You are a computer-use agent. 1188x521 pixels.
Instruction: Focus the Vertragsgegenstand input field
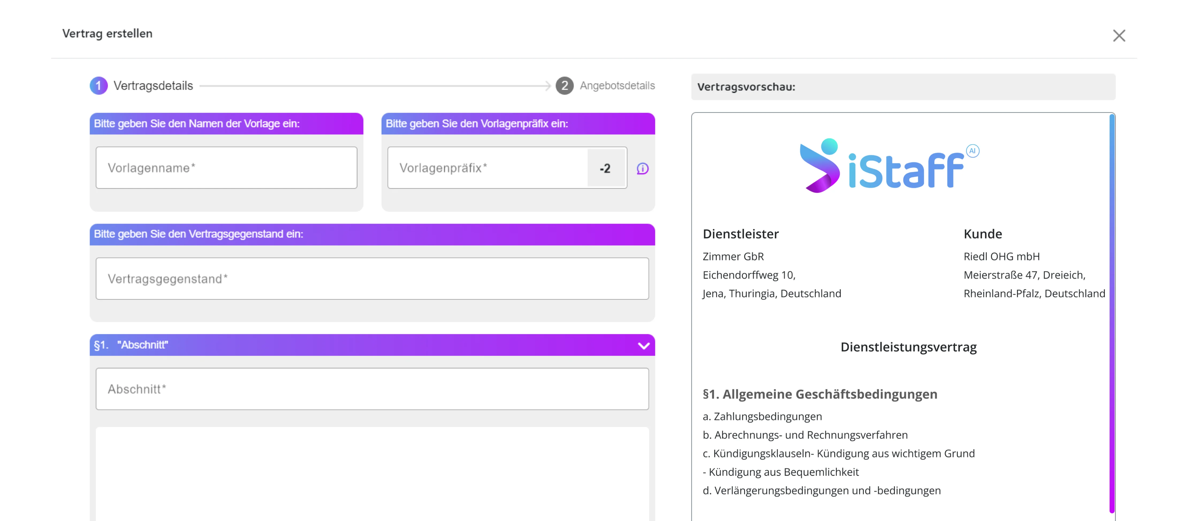pyautogui.click(x=372, y=279)
